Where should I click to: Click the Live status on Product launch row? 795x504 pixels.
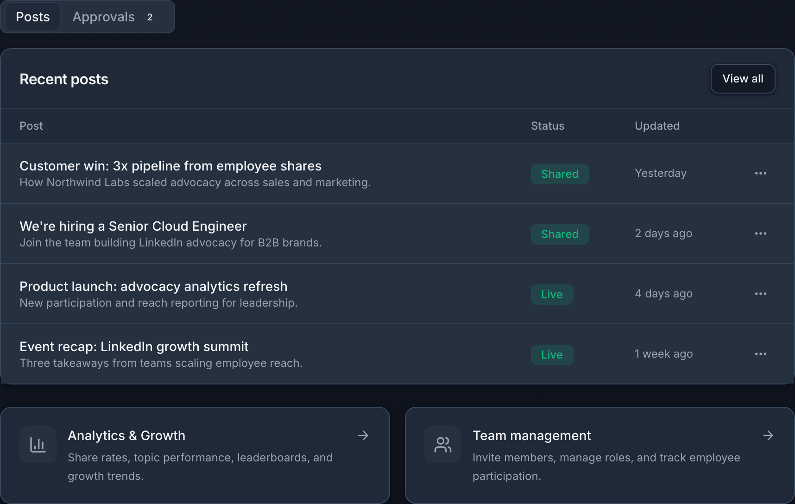coord(552,295)
